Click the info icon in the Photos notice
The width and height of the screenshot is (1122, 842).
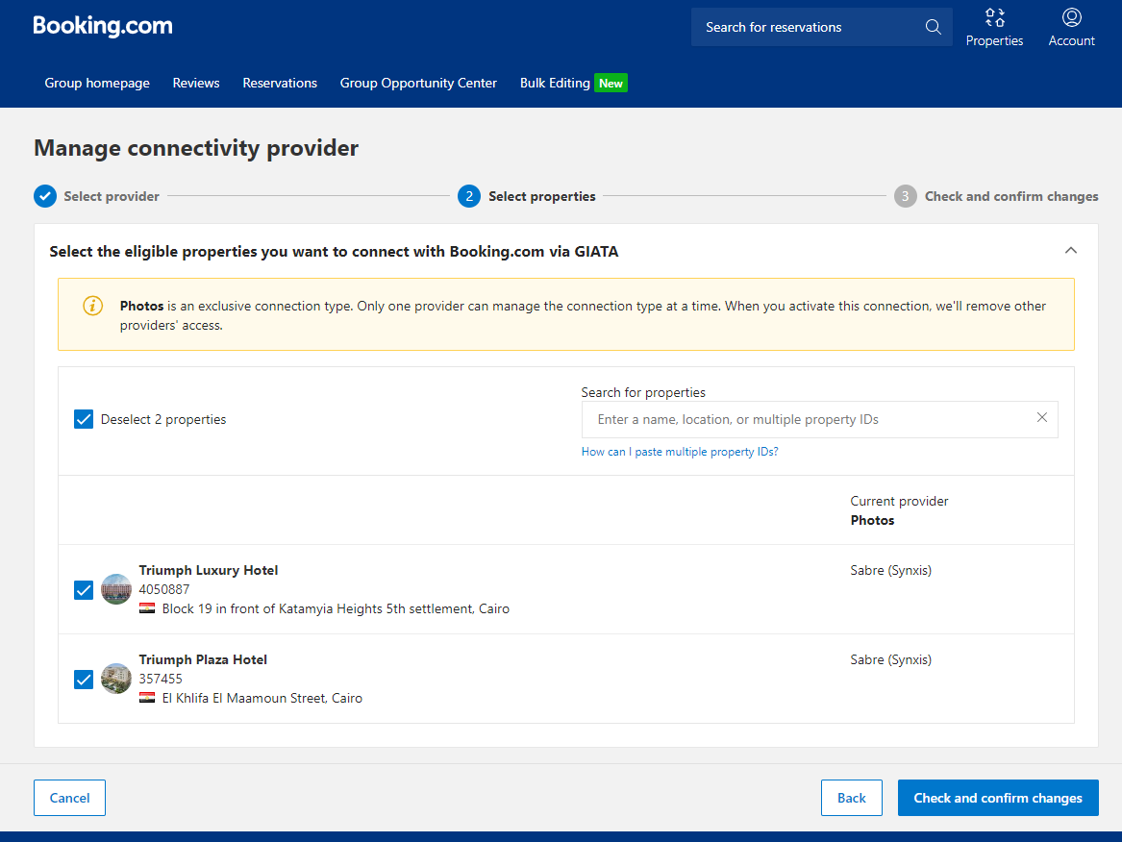coord(93,306)
